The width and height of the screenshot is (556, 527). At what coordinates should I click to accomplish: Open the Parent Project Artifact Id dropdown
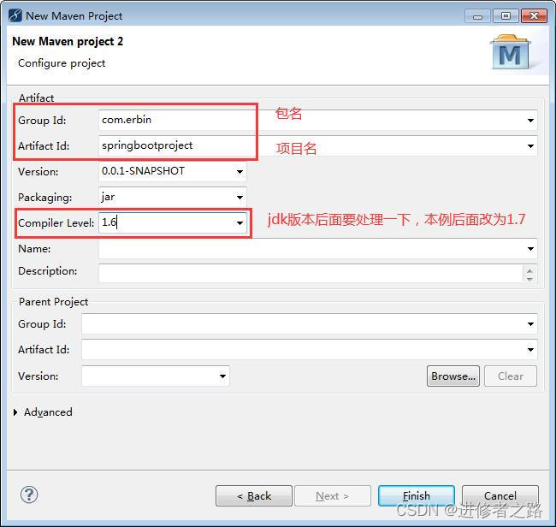tap(530, 350)
